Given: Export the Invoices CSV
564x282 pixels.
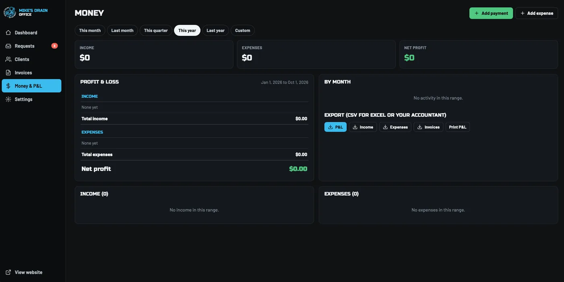Looking at the screenshot, I should coord(428,127).
